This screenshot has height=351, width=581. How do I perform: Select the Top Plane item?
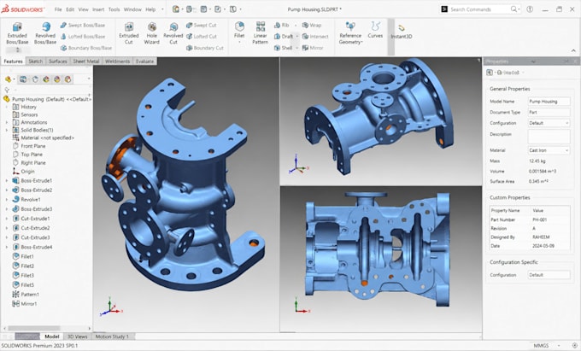click(28, 155)
